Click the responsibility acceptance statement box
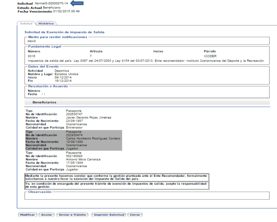The width and height of the screenshot is (277, 222). (116, 185)
